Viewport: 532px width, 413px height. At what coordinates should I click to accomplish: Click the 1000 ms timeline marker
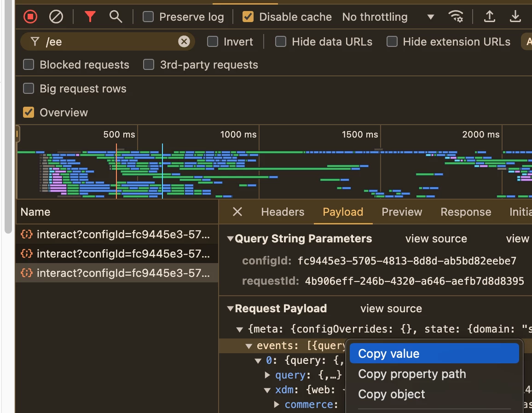[x=238, y=134]
